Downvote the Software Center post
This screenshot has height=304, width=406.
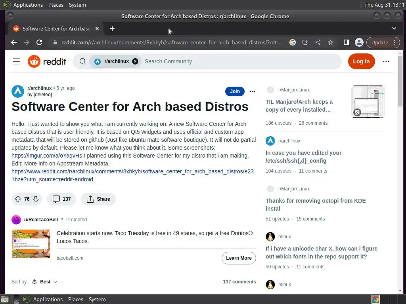(x=36, y=199)
